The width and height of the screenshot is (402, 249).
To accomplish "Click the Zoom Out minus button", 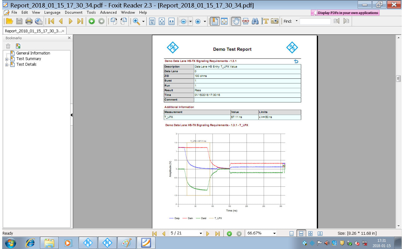I will click(x=184, y=21).
